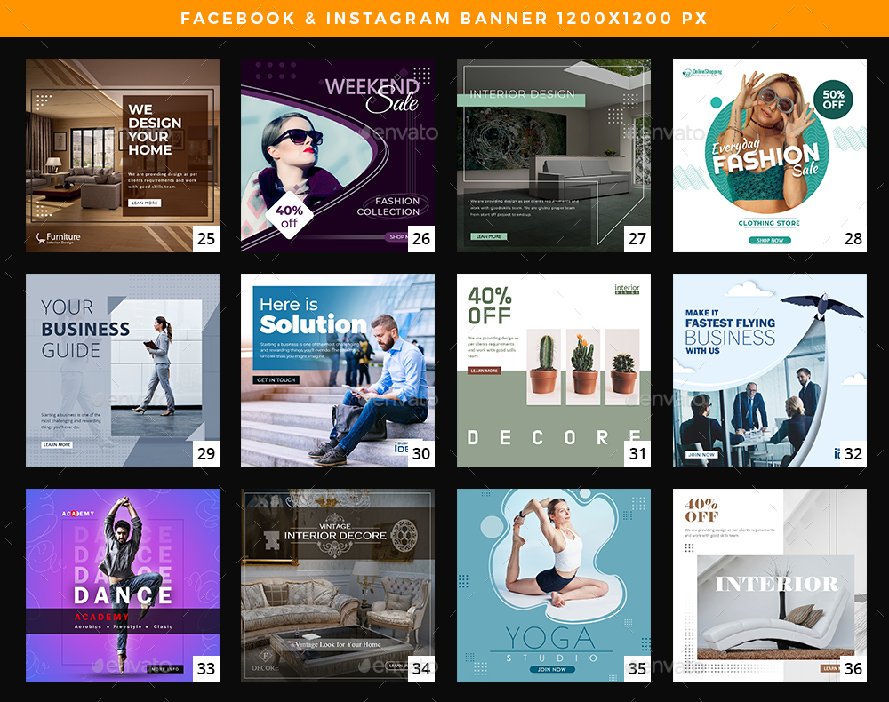Click JOIN NOW on the Yoga Studio banner

coord(552,669)
